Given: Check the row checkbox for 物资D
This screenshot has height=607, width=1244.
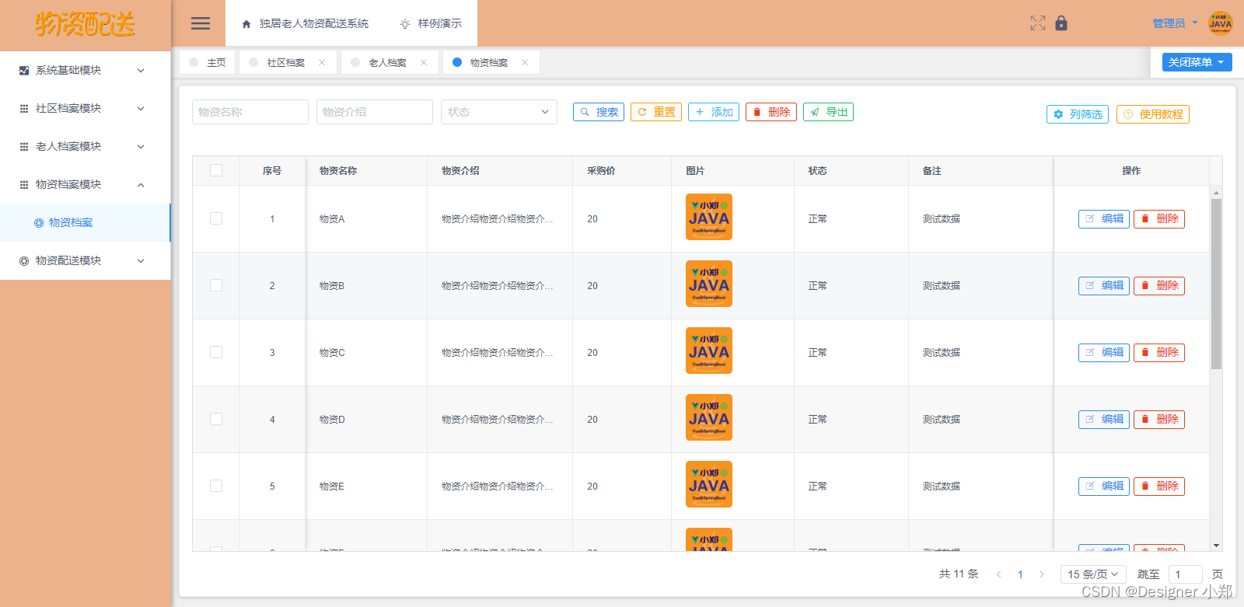Looking at the screenshot, I should (216, 419).
